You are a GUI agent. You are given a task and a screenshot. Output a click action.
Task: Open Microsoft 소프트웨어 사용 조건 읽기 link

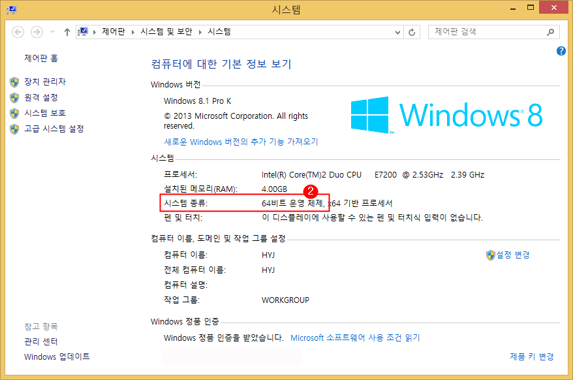point(355,338)
